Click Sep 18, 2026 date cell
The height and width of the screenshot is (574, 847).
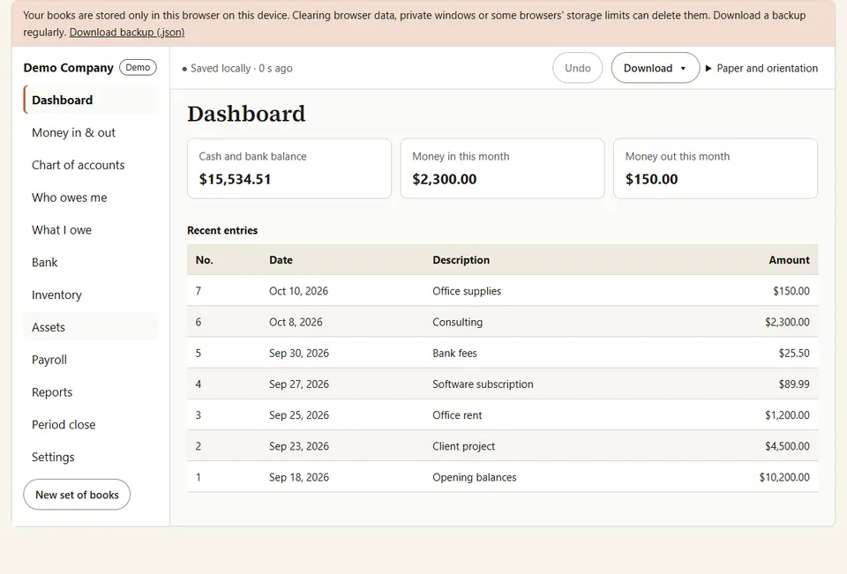(x=299, y=477)
